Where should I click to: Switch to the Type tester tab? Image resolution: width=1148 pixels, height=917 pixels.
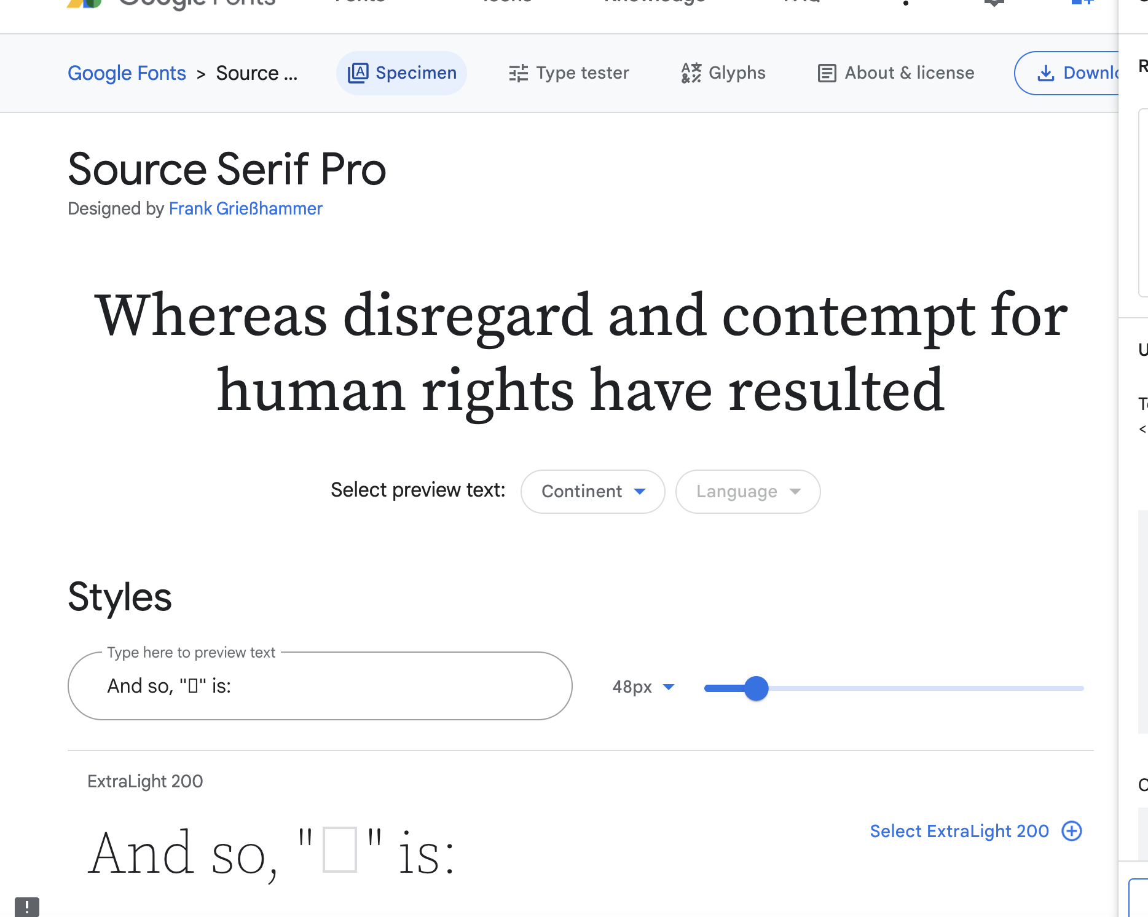(569, 73)
